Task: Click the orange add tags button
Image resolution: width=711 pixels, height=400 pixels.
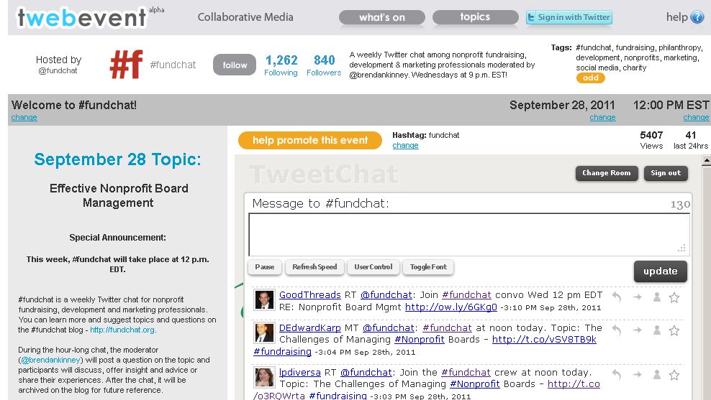Action: tap(590, 78)
